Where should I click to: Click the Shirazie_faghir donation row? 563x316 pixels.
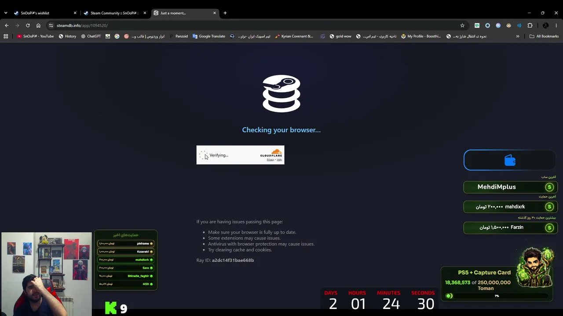(126, 276)
